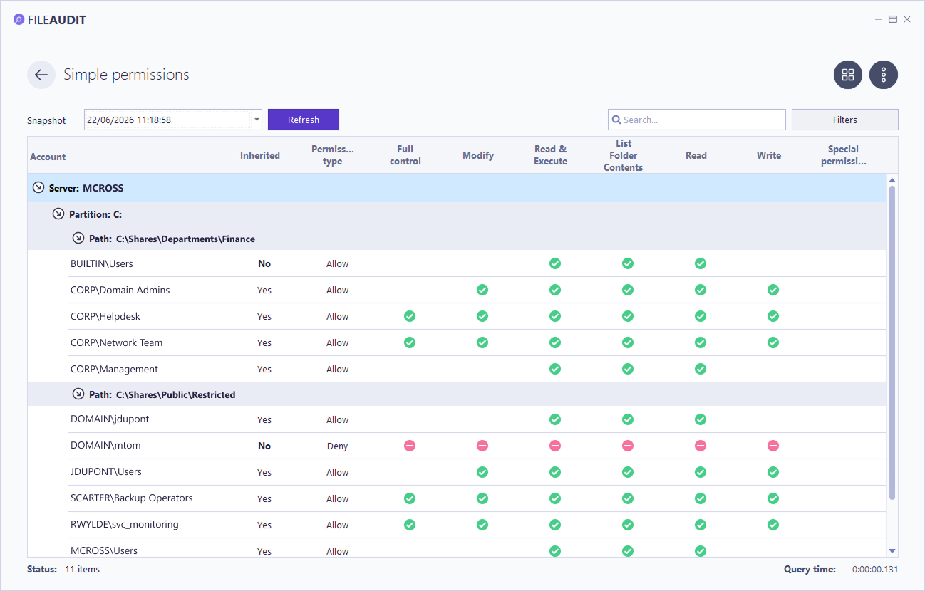Image resolution: width=925 pixels, height=591 pixels.
Task: Click the search magnifier icon
Action: [616, 120]
